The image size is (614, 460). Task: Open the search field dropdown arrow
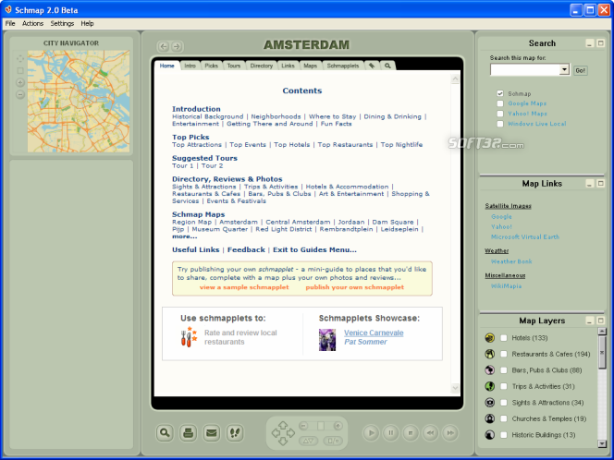pyautogui.click(x=564, y=69)
